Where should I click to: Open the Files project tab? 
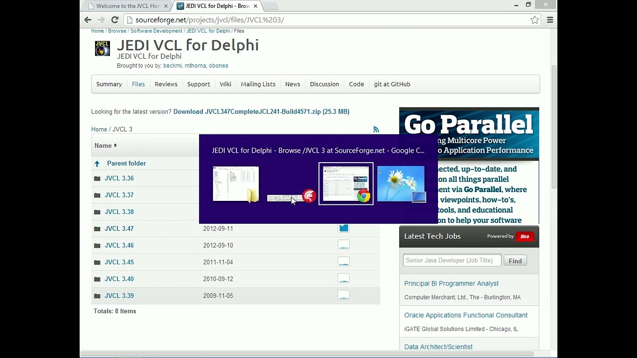[x=138, y=84]
